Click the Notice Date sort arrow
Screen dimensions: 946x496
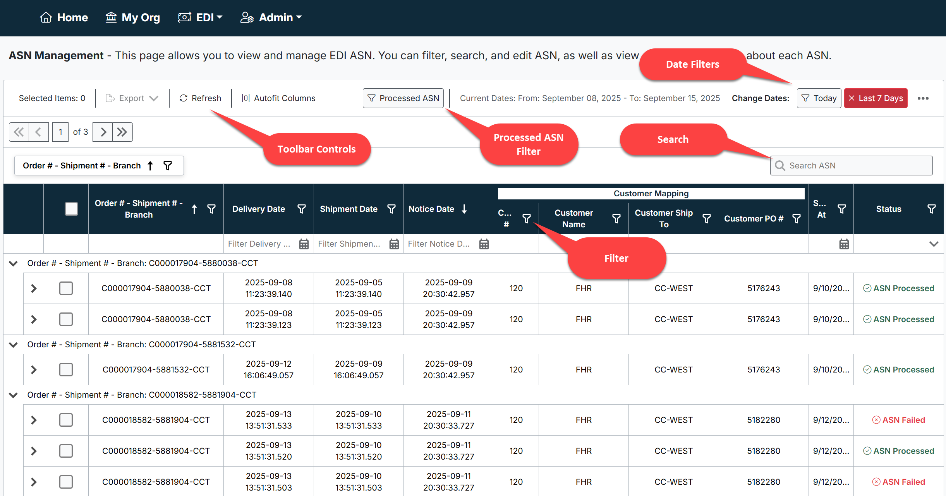point(464,209)
